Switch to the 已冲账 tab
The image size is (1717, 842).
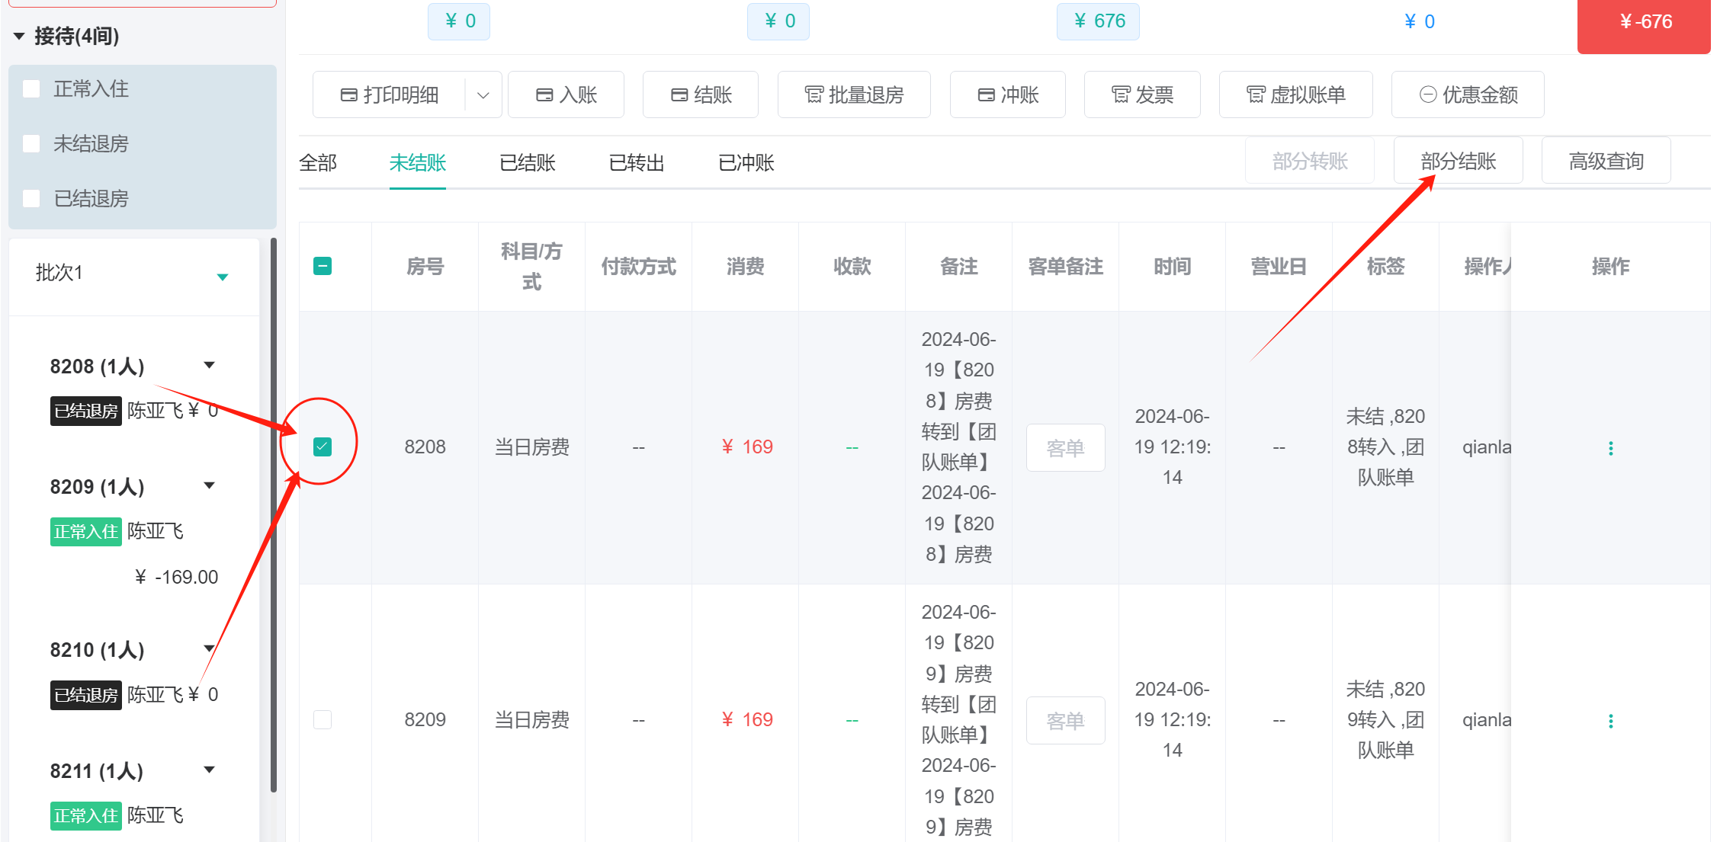[746, 162]
